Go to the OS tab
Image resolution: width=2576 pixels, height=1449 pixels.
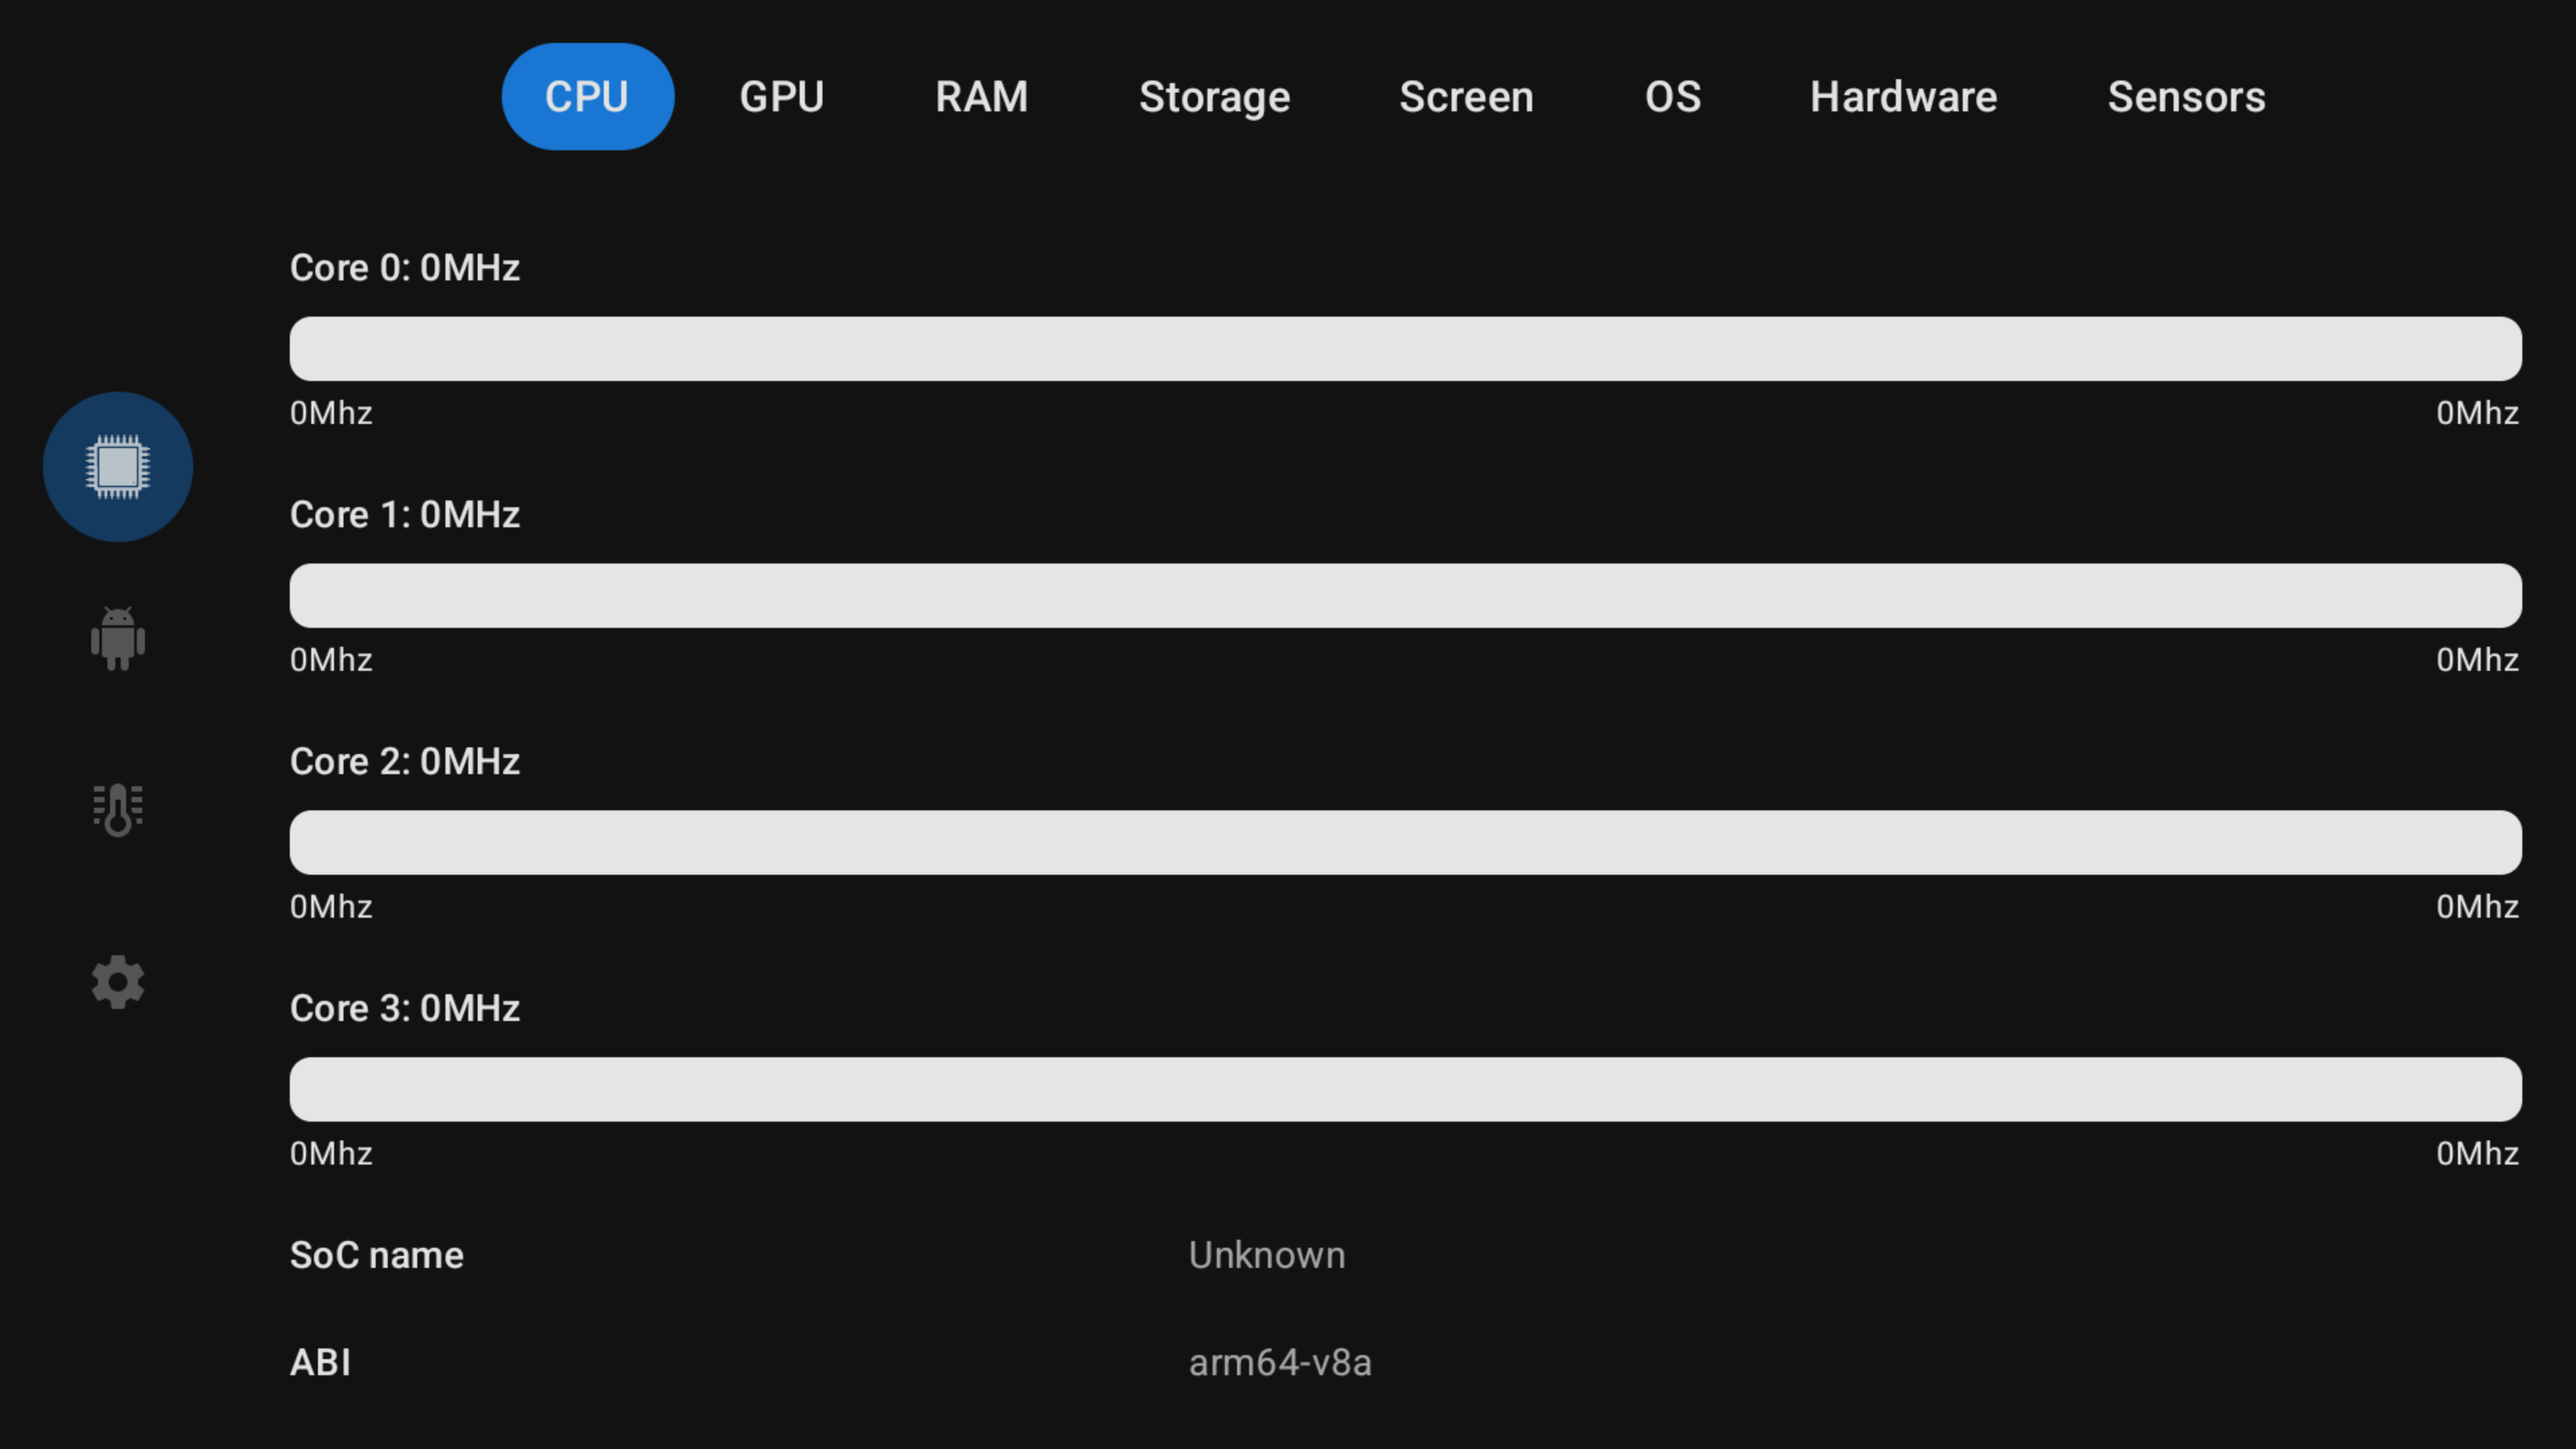(x=1673, y=97)
